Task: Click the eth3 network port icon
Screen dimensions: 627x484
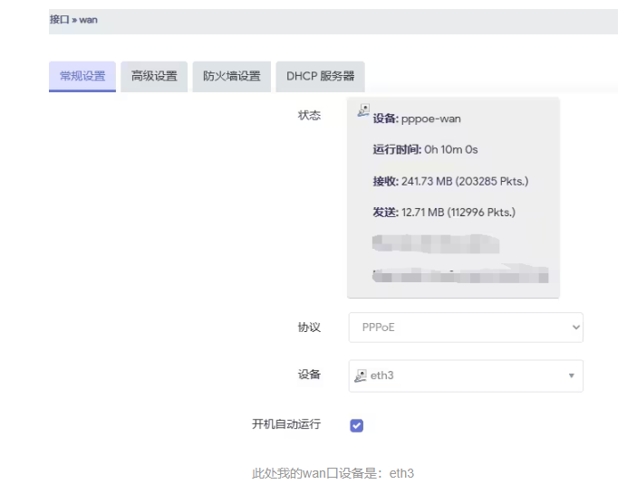Action: (x=361, y=375)
